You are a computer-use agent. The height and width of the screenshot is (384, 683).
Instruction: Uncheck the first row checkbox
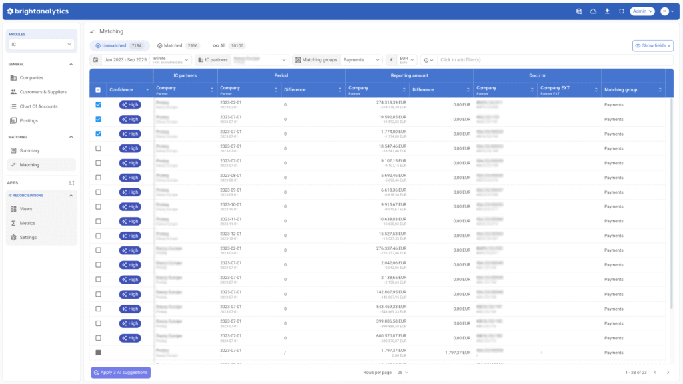coord(99,104)
